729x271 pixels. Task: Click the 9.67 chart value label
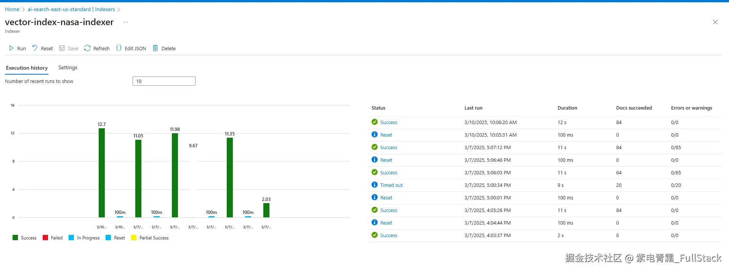[x=193, y=145]
